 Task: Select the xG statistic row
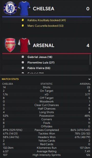[x=47, y=94]
